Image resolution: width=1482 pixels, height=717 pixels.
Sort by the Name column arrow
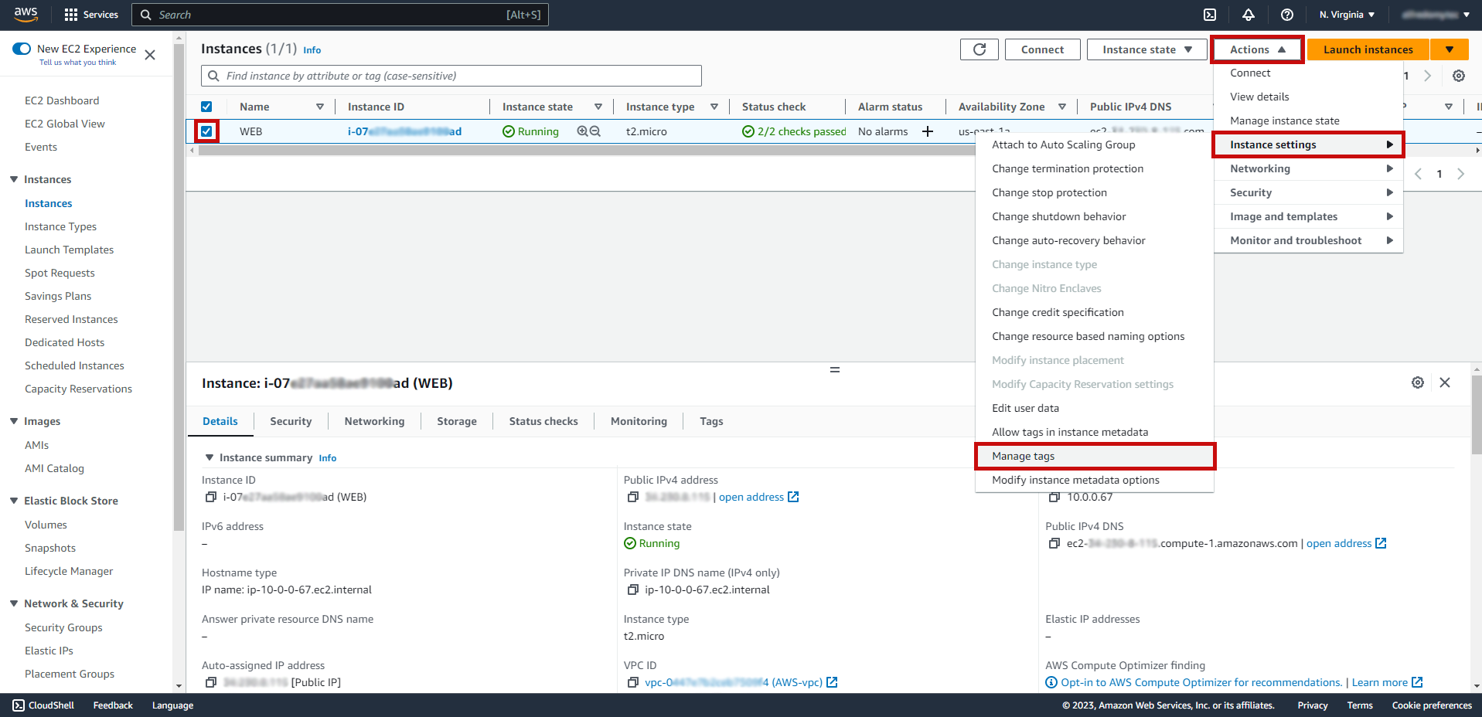click(320, 107)
